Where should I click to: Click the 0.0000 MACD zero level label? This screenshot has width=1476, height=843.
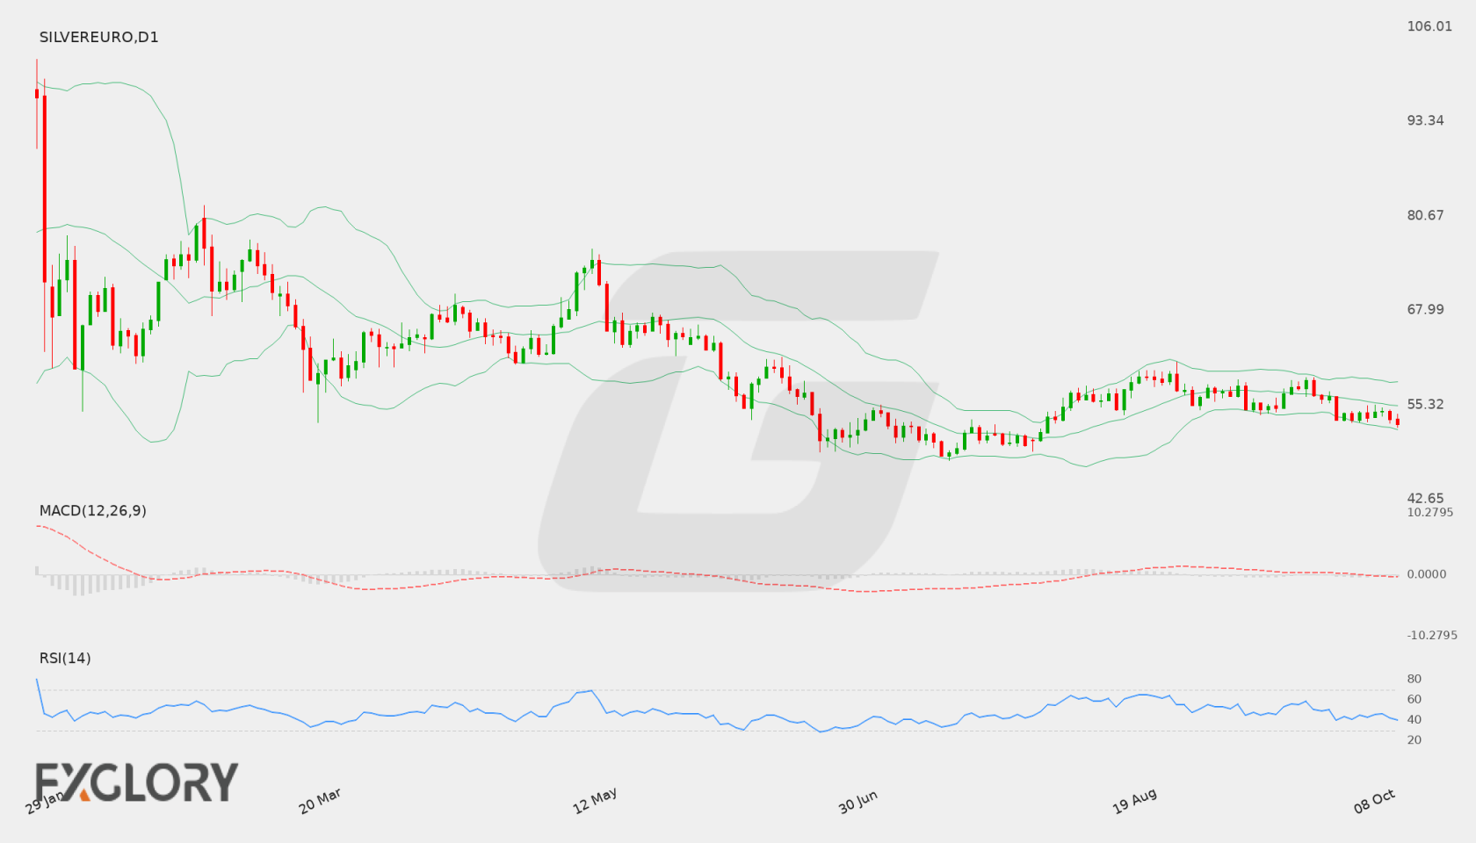1427,574
